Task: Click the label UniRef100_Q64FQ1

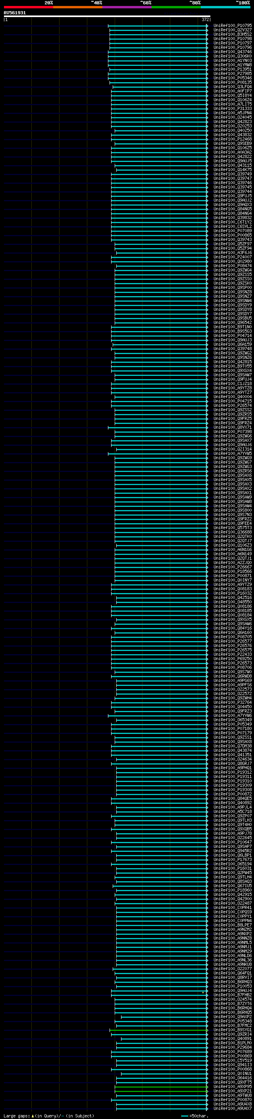Action: (232, 973)
